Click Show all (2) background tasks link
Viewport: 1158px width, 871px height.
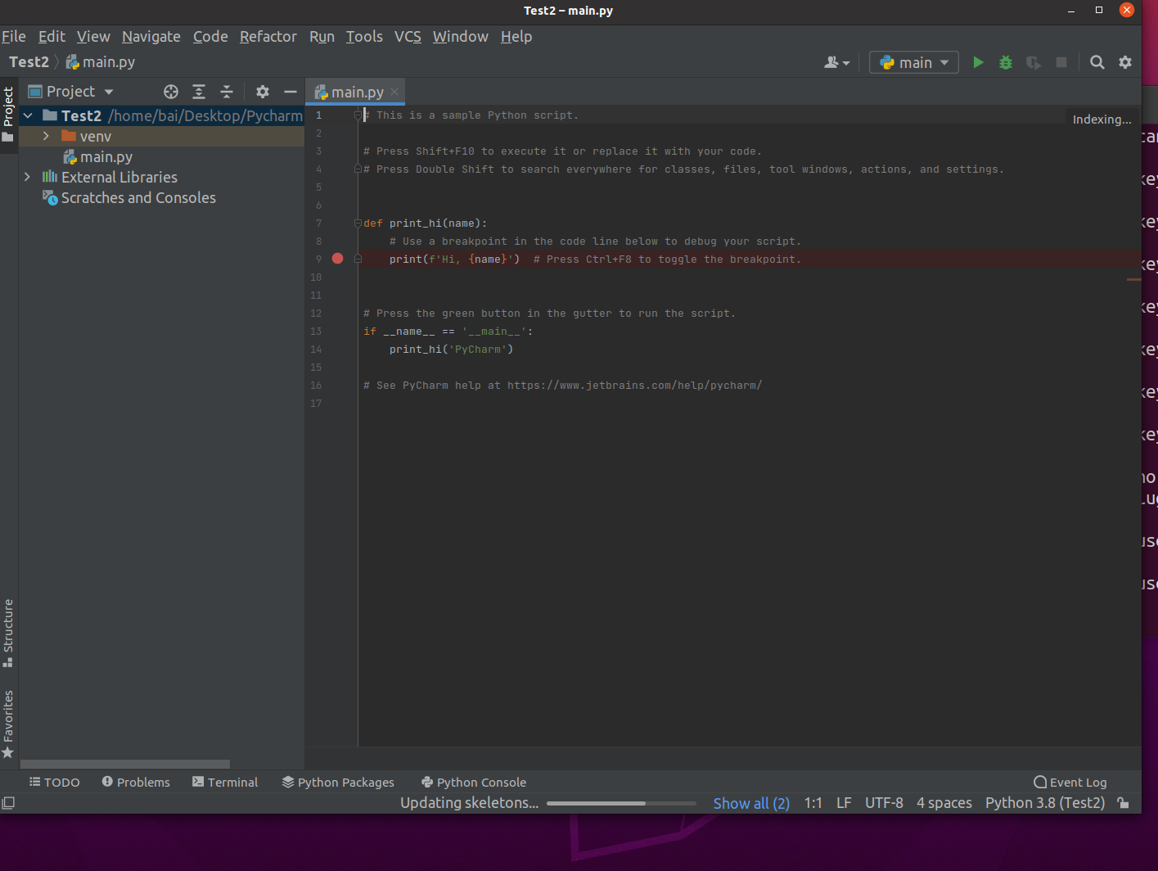751,803
